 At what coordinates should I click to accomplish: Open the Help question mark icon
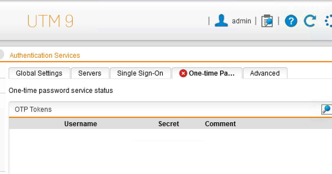[x=291, y=21]
